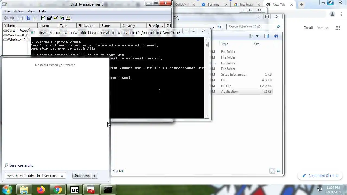The height and width of the screenshot is (195, 347).
Task: Click the Shut down button
Action: (x=82, y=176)
